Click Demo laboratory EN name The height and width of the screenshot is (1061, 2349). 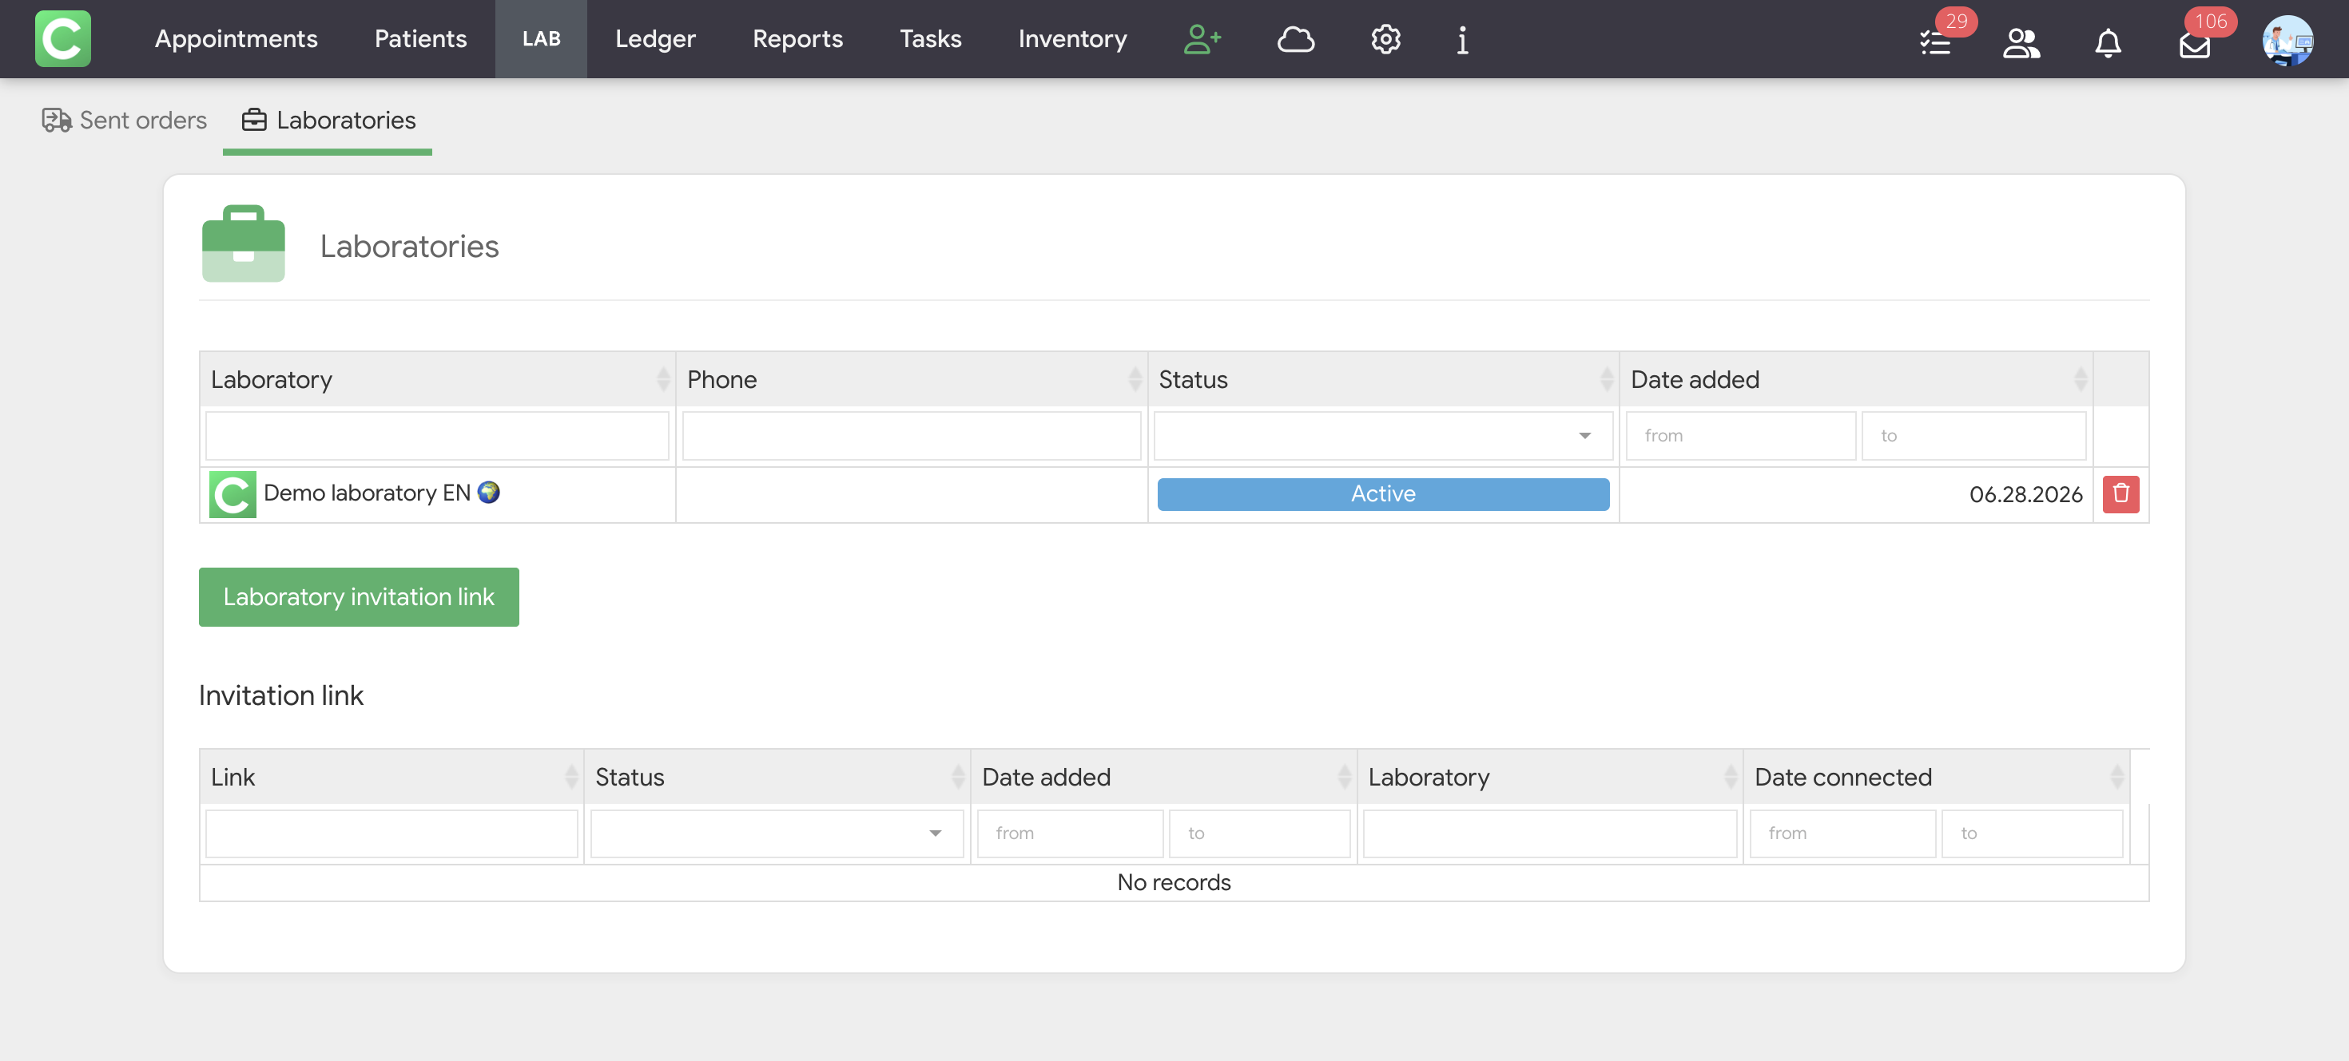[x=367, y=493]
